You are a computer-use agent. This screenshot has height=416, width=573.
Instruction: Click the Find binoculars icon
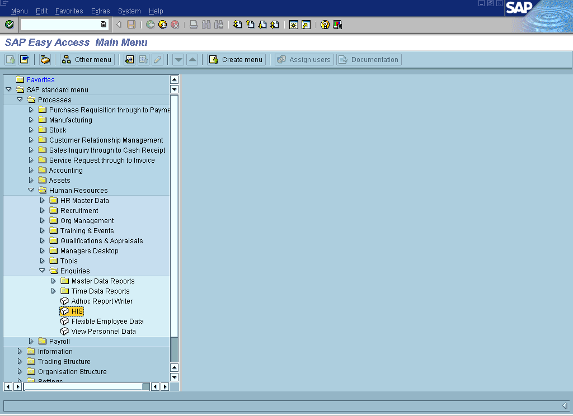pos(206,25)
